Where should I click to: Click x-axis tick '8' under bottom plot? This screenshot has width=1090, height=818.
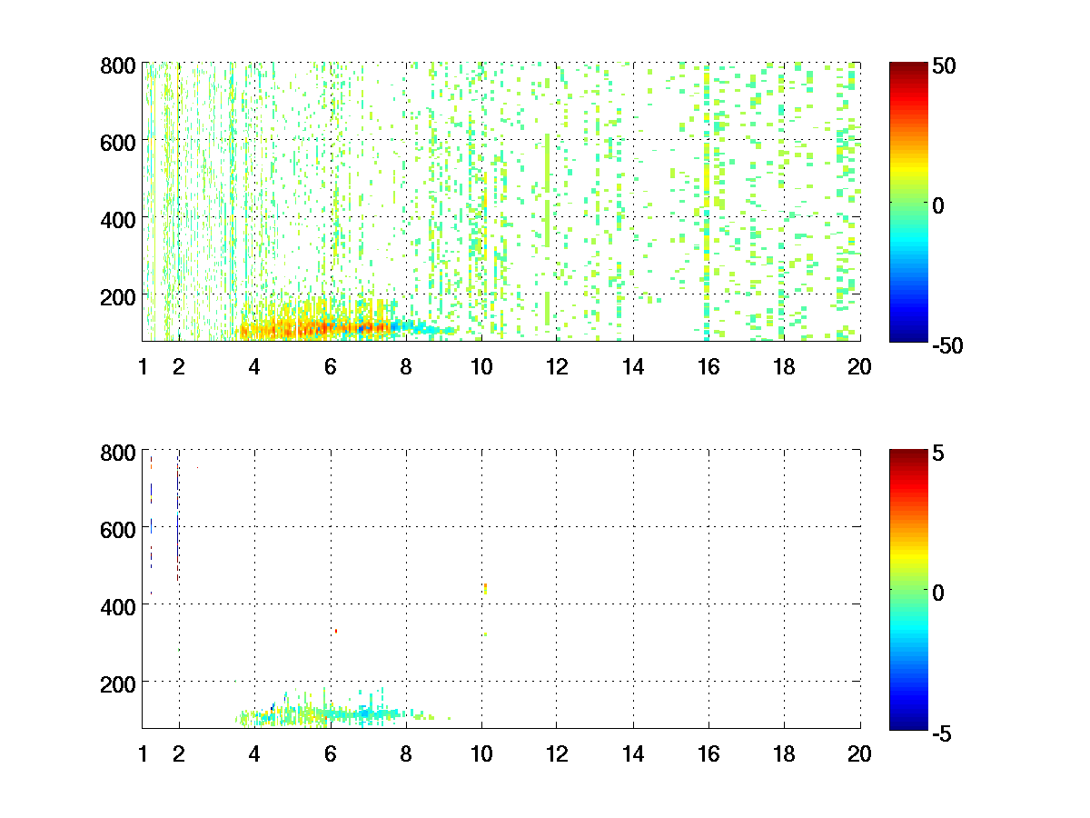click(x=406, y=753)
